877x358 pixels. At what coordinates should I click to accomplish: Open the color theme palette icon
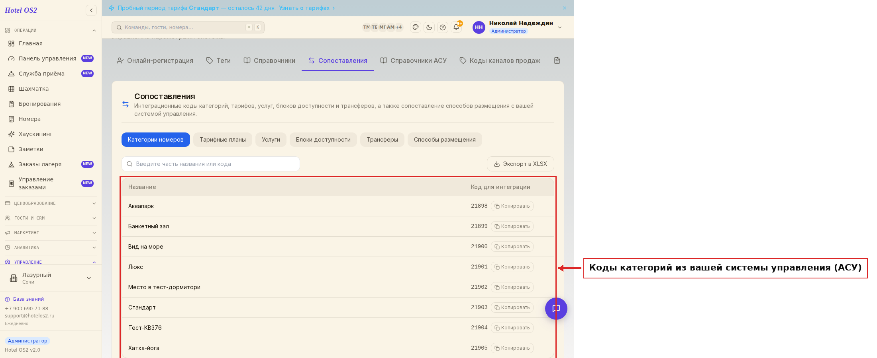tap(416, 27)
